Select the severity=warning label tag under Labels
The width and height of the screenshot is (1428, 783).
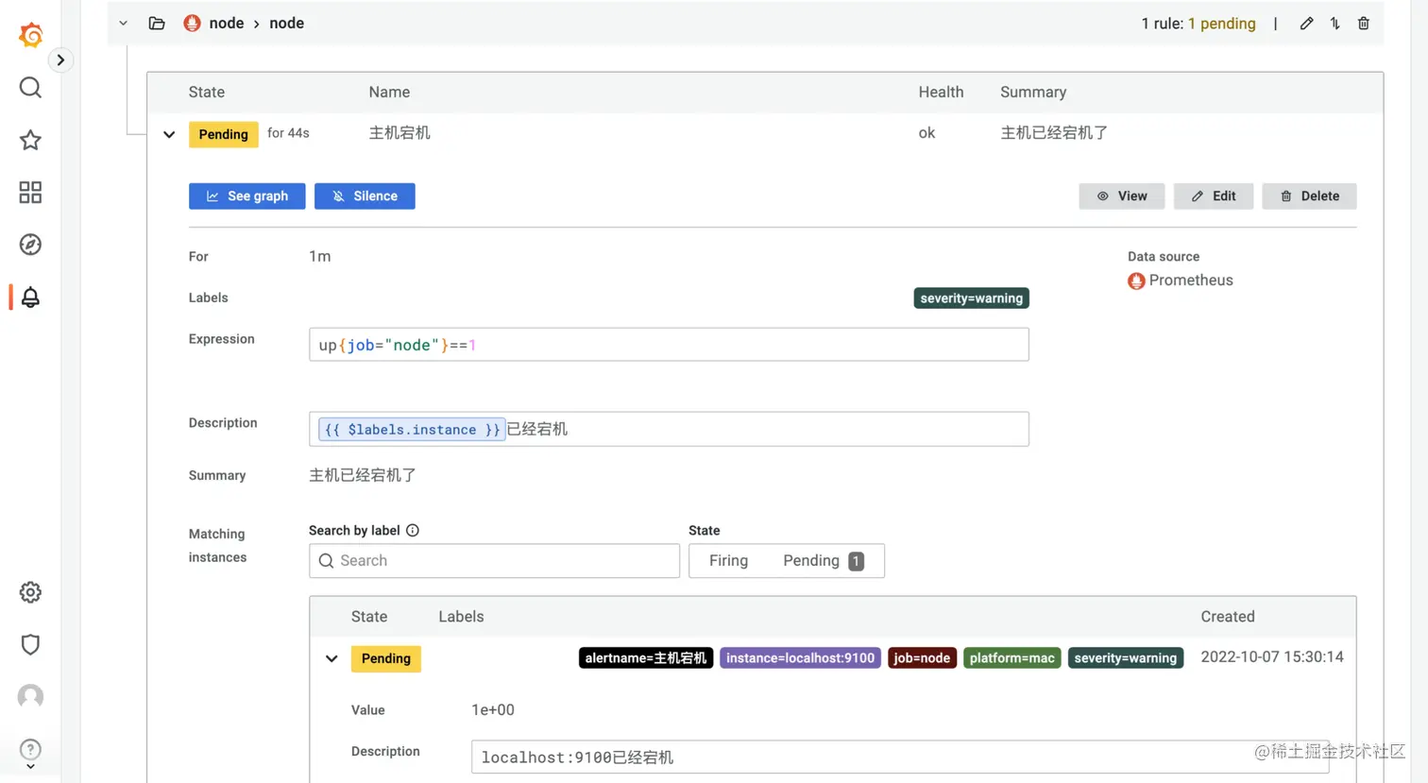pyautogui.click(x=972, y=298)
